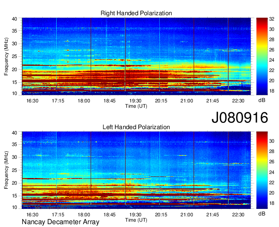The height and width of the screenshot is (227, 279).
Task: Pick 18:45 tick on left-handed time axis
Action: (x=110, y=215)
